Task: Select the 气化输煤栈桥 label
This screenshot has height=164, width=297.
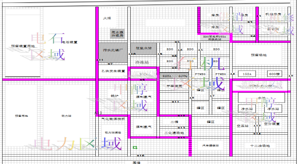Action: click(113, 119)
